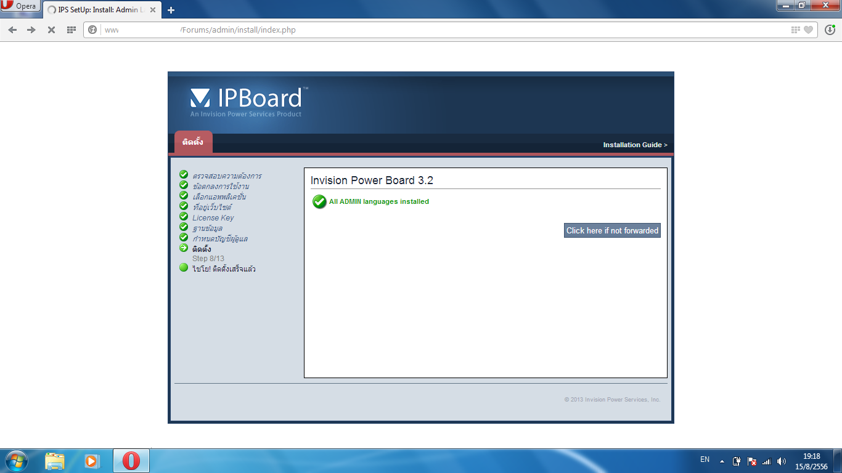Click the "Step 8/13" progress text
Viewport: 842px width, 473px height.
208,259
